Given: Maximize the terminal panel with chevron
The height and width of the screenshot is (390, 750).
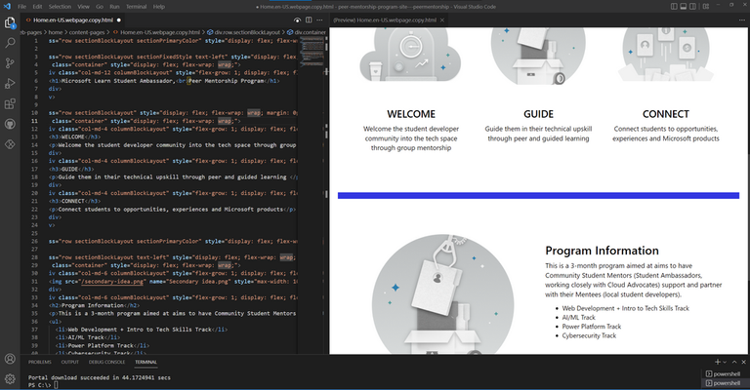Looking at the screenshot, I should pyautogui.click(x=734, y=363).
